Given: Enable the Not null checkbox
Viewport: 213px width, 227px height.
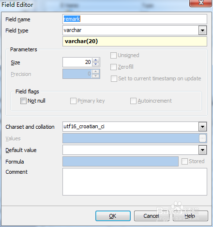Looking at the screenshot, I should (x=23, y=101).
